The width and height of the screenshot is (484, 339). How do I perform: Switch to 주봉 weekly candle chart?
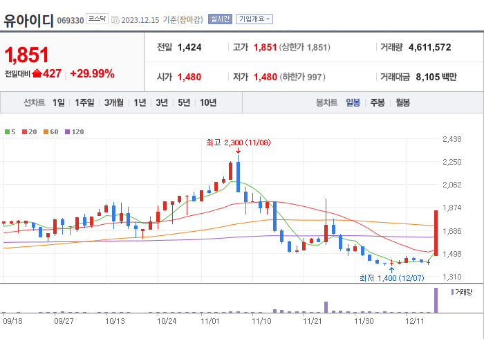click(x=378, y=102)
